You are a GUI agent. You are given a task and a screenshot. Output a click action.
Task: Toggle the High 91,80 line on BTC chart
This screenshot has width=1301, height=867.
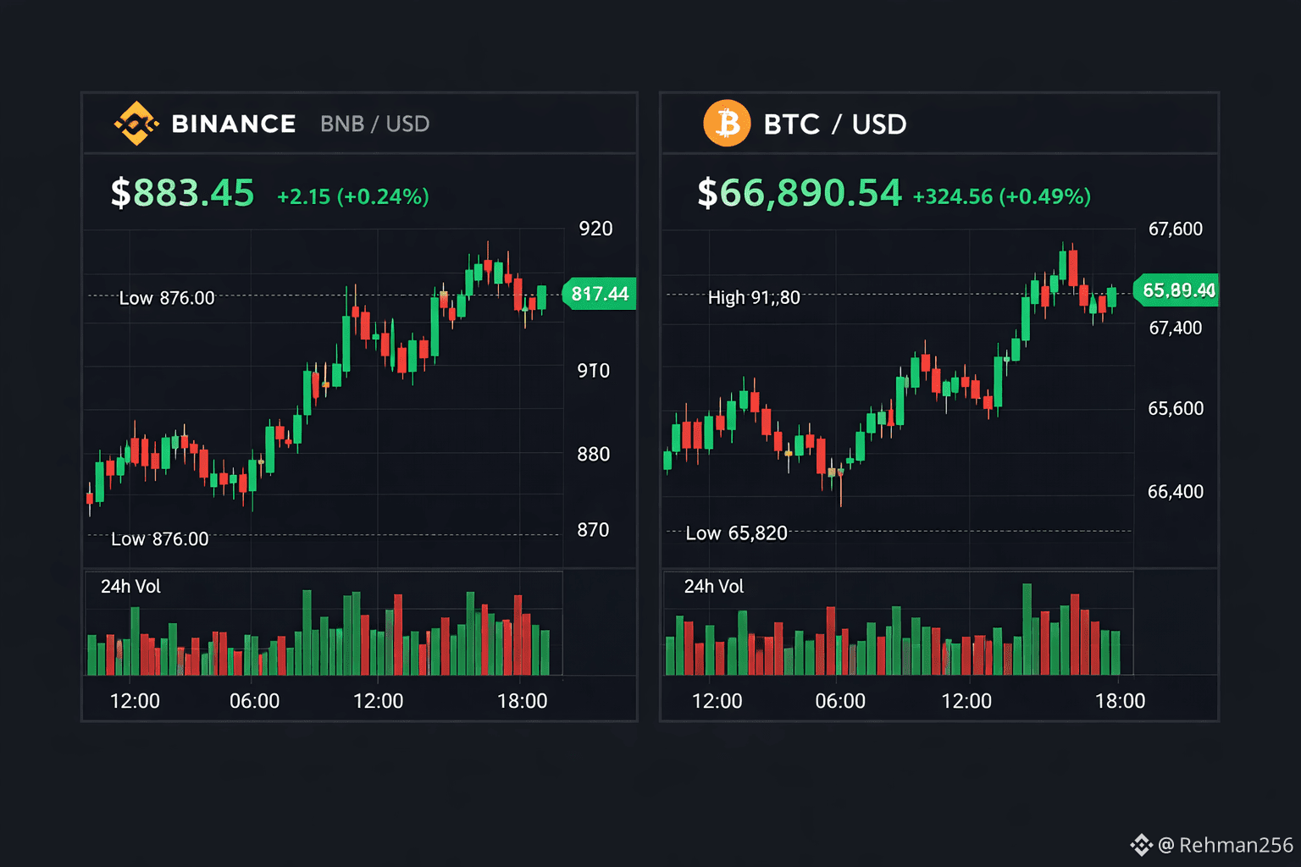[x=753, y=297]
